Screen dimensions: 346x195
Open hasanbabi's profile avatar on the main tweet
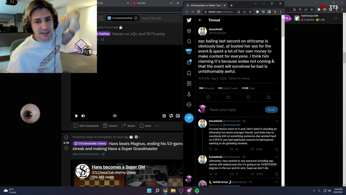pos(202,31)
